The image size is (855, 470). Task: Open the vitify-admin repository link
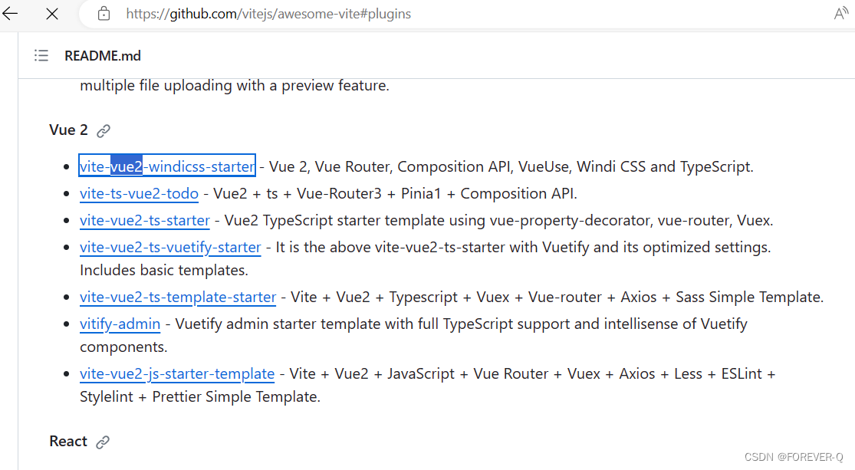120,324
